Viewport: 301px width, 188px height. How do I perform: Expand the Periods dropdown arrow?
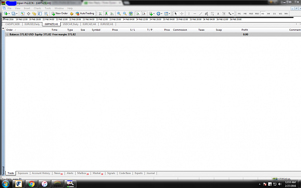coord(162,13)
